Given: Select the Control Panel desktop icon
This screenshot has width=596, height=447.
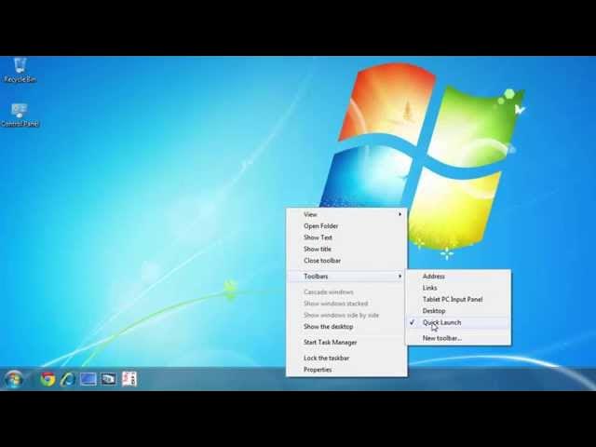Looking at the screenshot, I should click(x=20, y=115).
